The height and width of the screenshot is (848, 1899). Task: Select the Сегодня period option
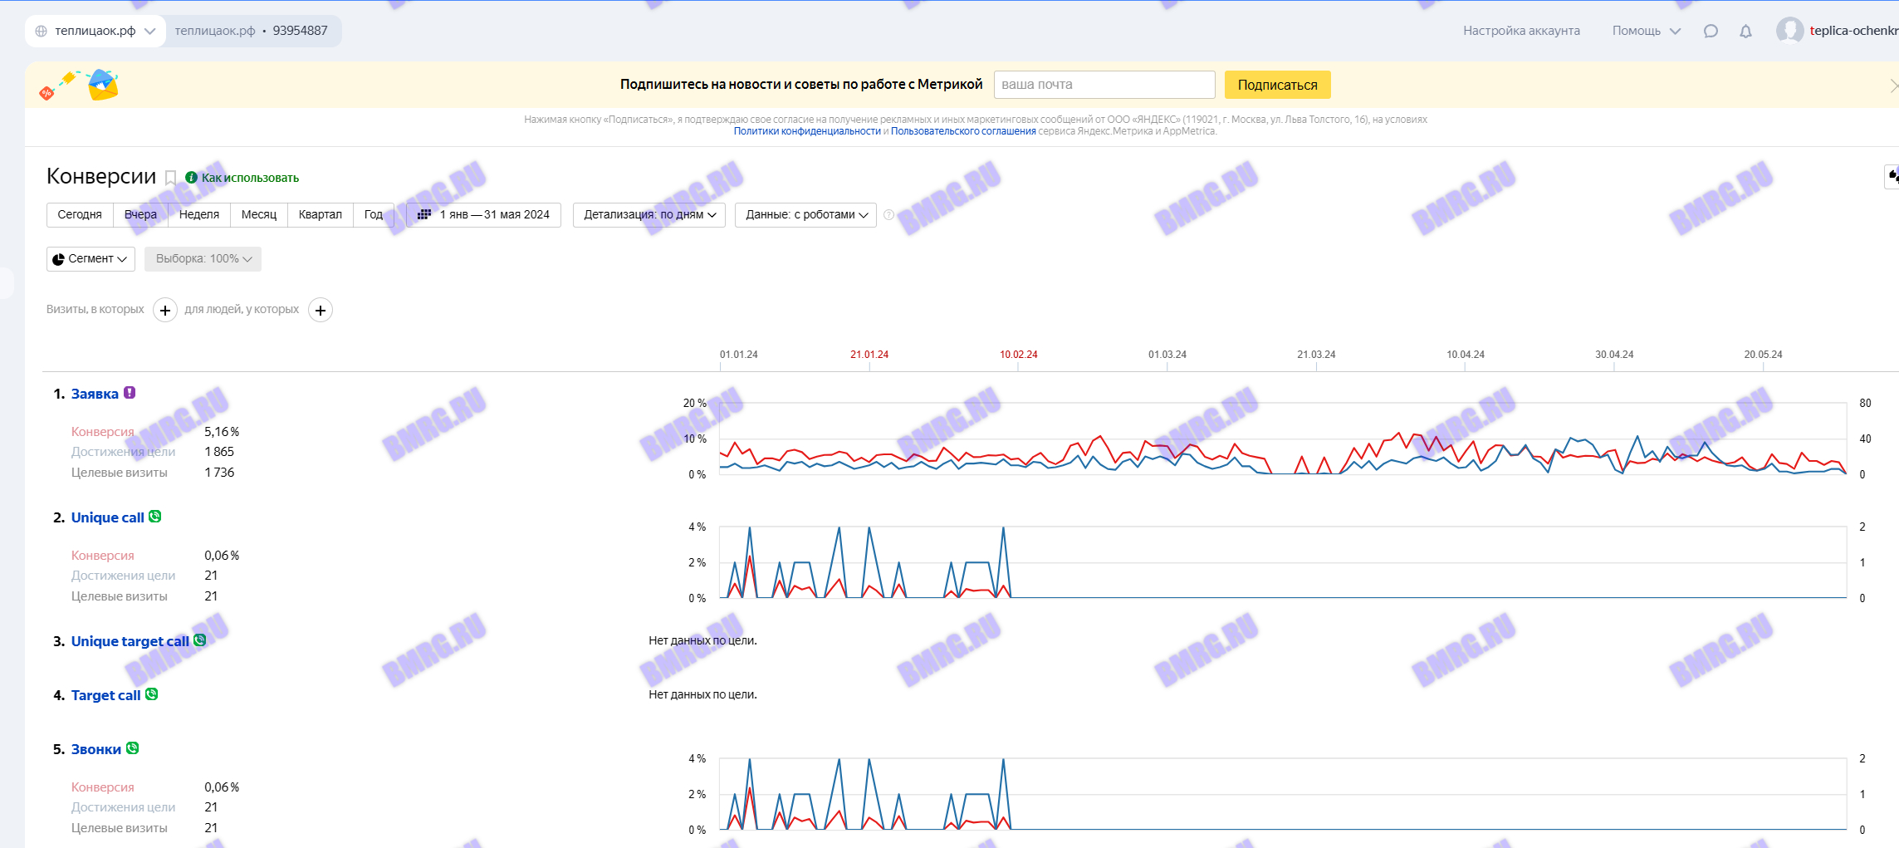pyautogui.click(x=80, y=214)
